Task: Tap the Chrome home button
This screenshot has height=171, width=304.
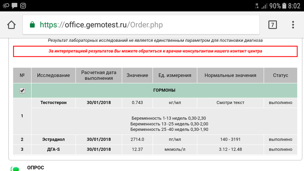Action: (x=11, y=25)
